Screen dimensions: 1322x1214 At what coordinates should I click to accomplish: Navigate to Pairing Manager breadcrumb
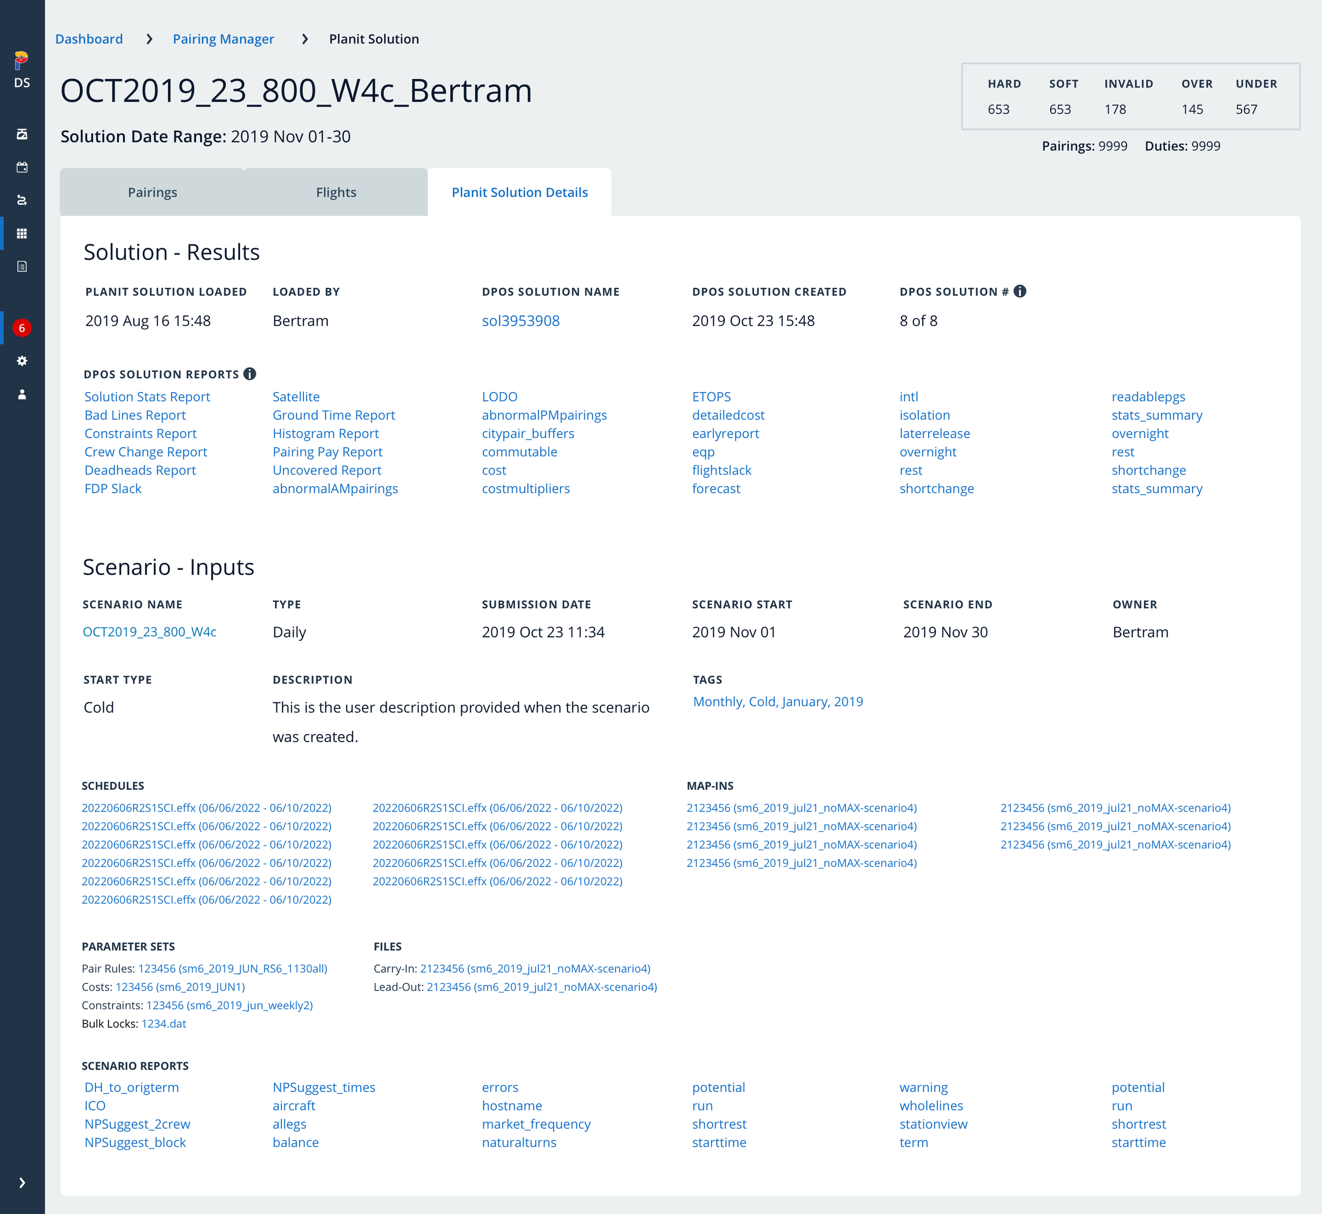(x=223, y=39)
